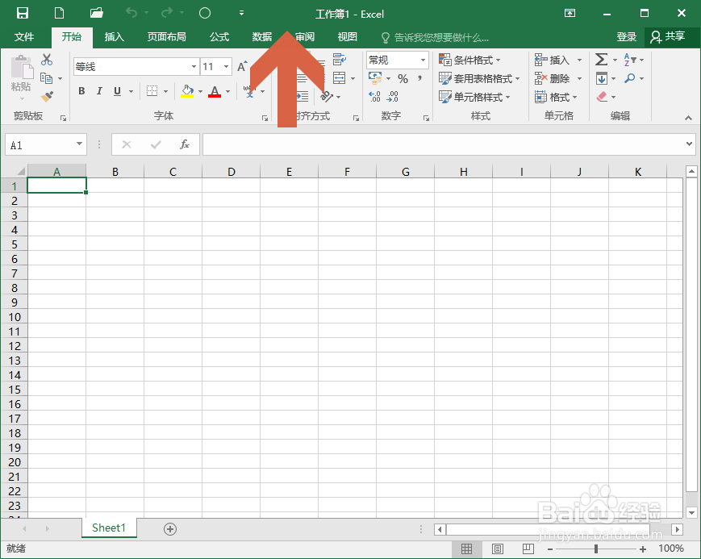The image size is (701, 559).
Task: Toggle Underline formatting
Action: (x=117, y=91)
